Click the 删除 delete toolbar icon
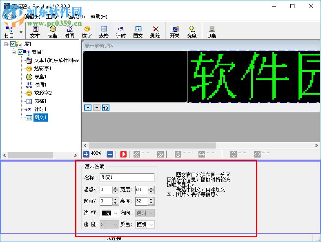Viewport: 321px width, 242px height. [x=155, y=32]
